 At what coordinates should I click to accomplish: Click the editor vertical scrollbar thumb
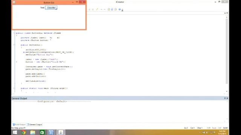pyautogui.click(x=227, y=51)
